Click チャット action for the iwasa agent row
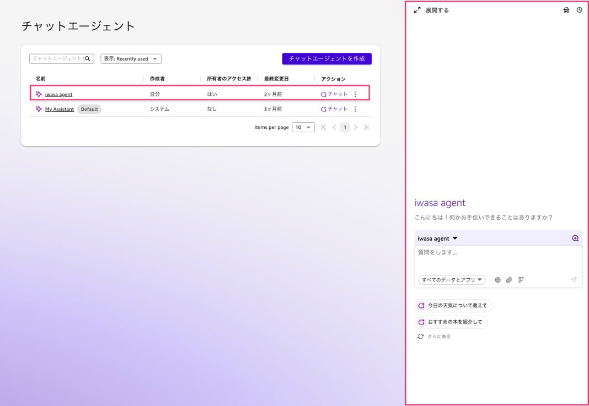This screenshot has width=589, height=406. [334, 94]
